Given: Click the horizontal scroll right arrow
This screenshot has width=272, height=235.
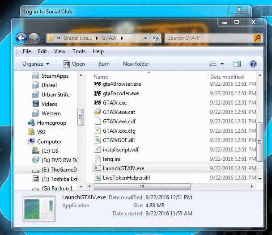Looking at the screenshot, I should pos(252,186).
